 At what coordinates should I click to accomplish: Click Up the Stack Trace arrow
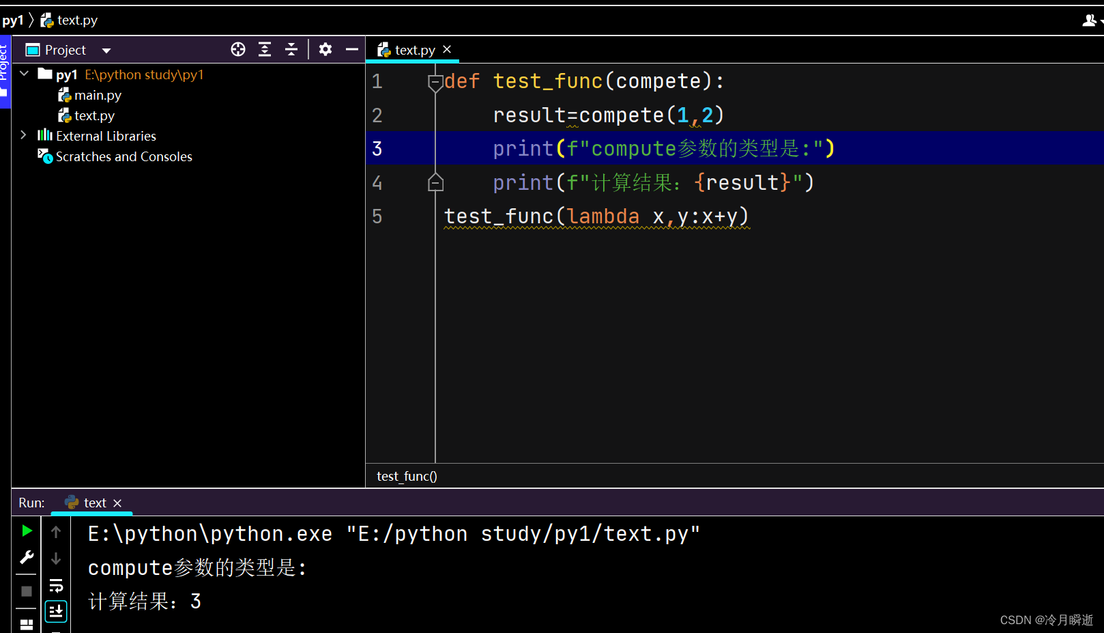[x=55, y=531]
